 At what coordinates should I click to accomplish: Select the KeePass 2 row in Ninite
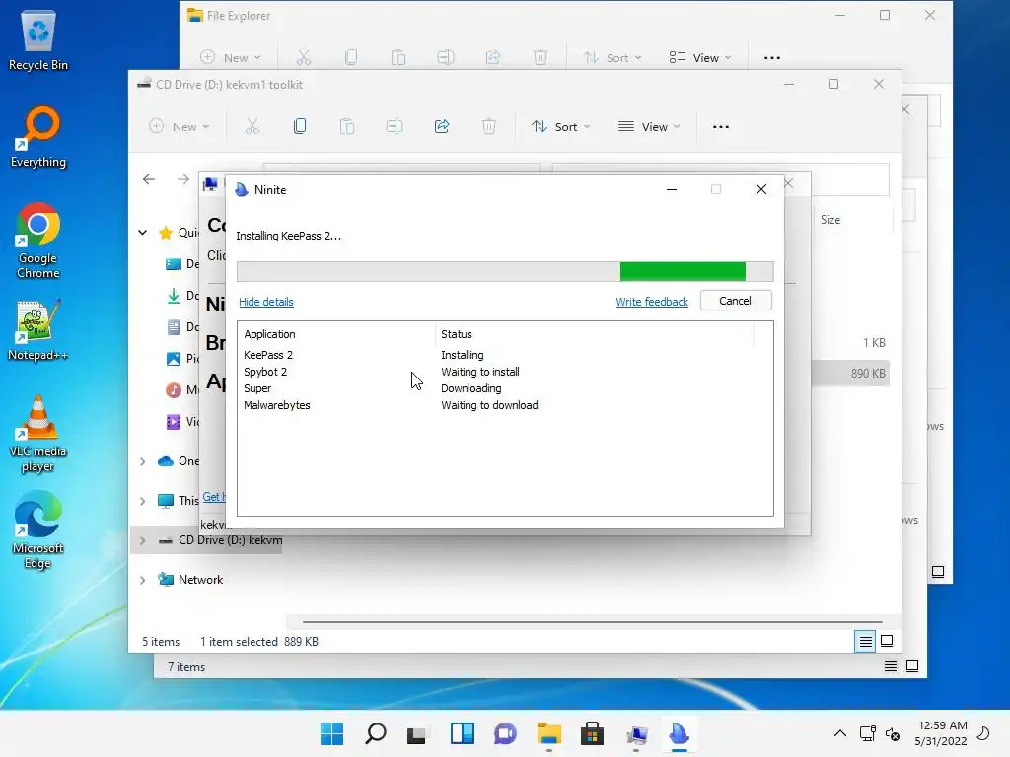pyautogui.click(x=505, y=355)
